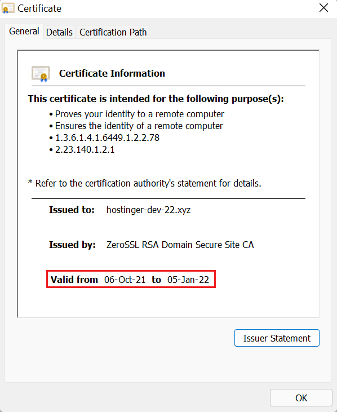Click the 1.3.6.1.4.1.6449.1.2.2.78 purpose entry

coord(107,138)
